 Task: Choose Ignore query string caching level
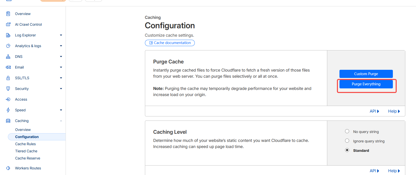click(x=347, y=140)
